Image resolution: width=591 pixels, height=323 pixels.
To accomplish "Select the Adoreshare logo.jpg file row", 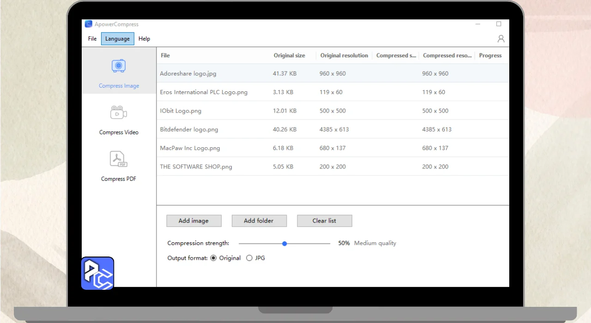I will (188, 73).
